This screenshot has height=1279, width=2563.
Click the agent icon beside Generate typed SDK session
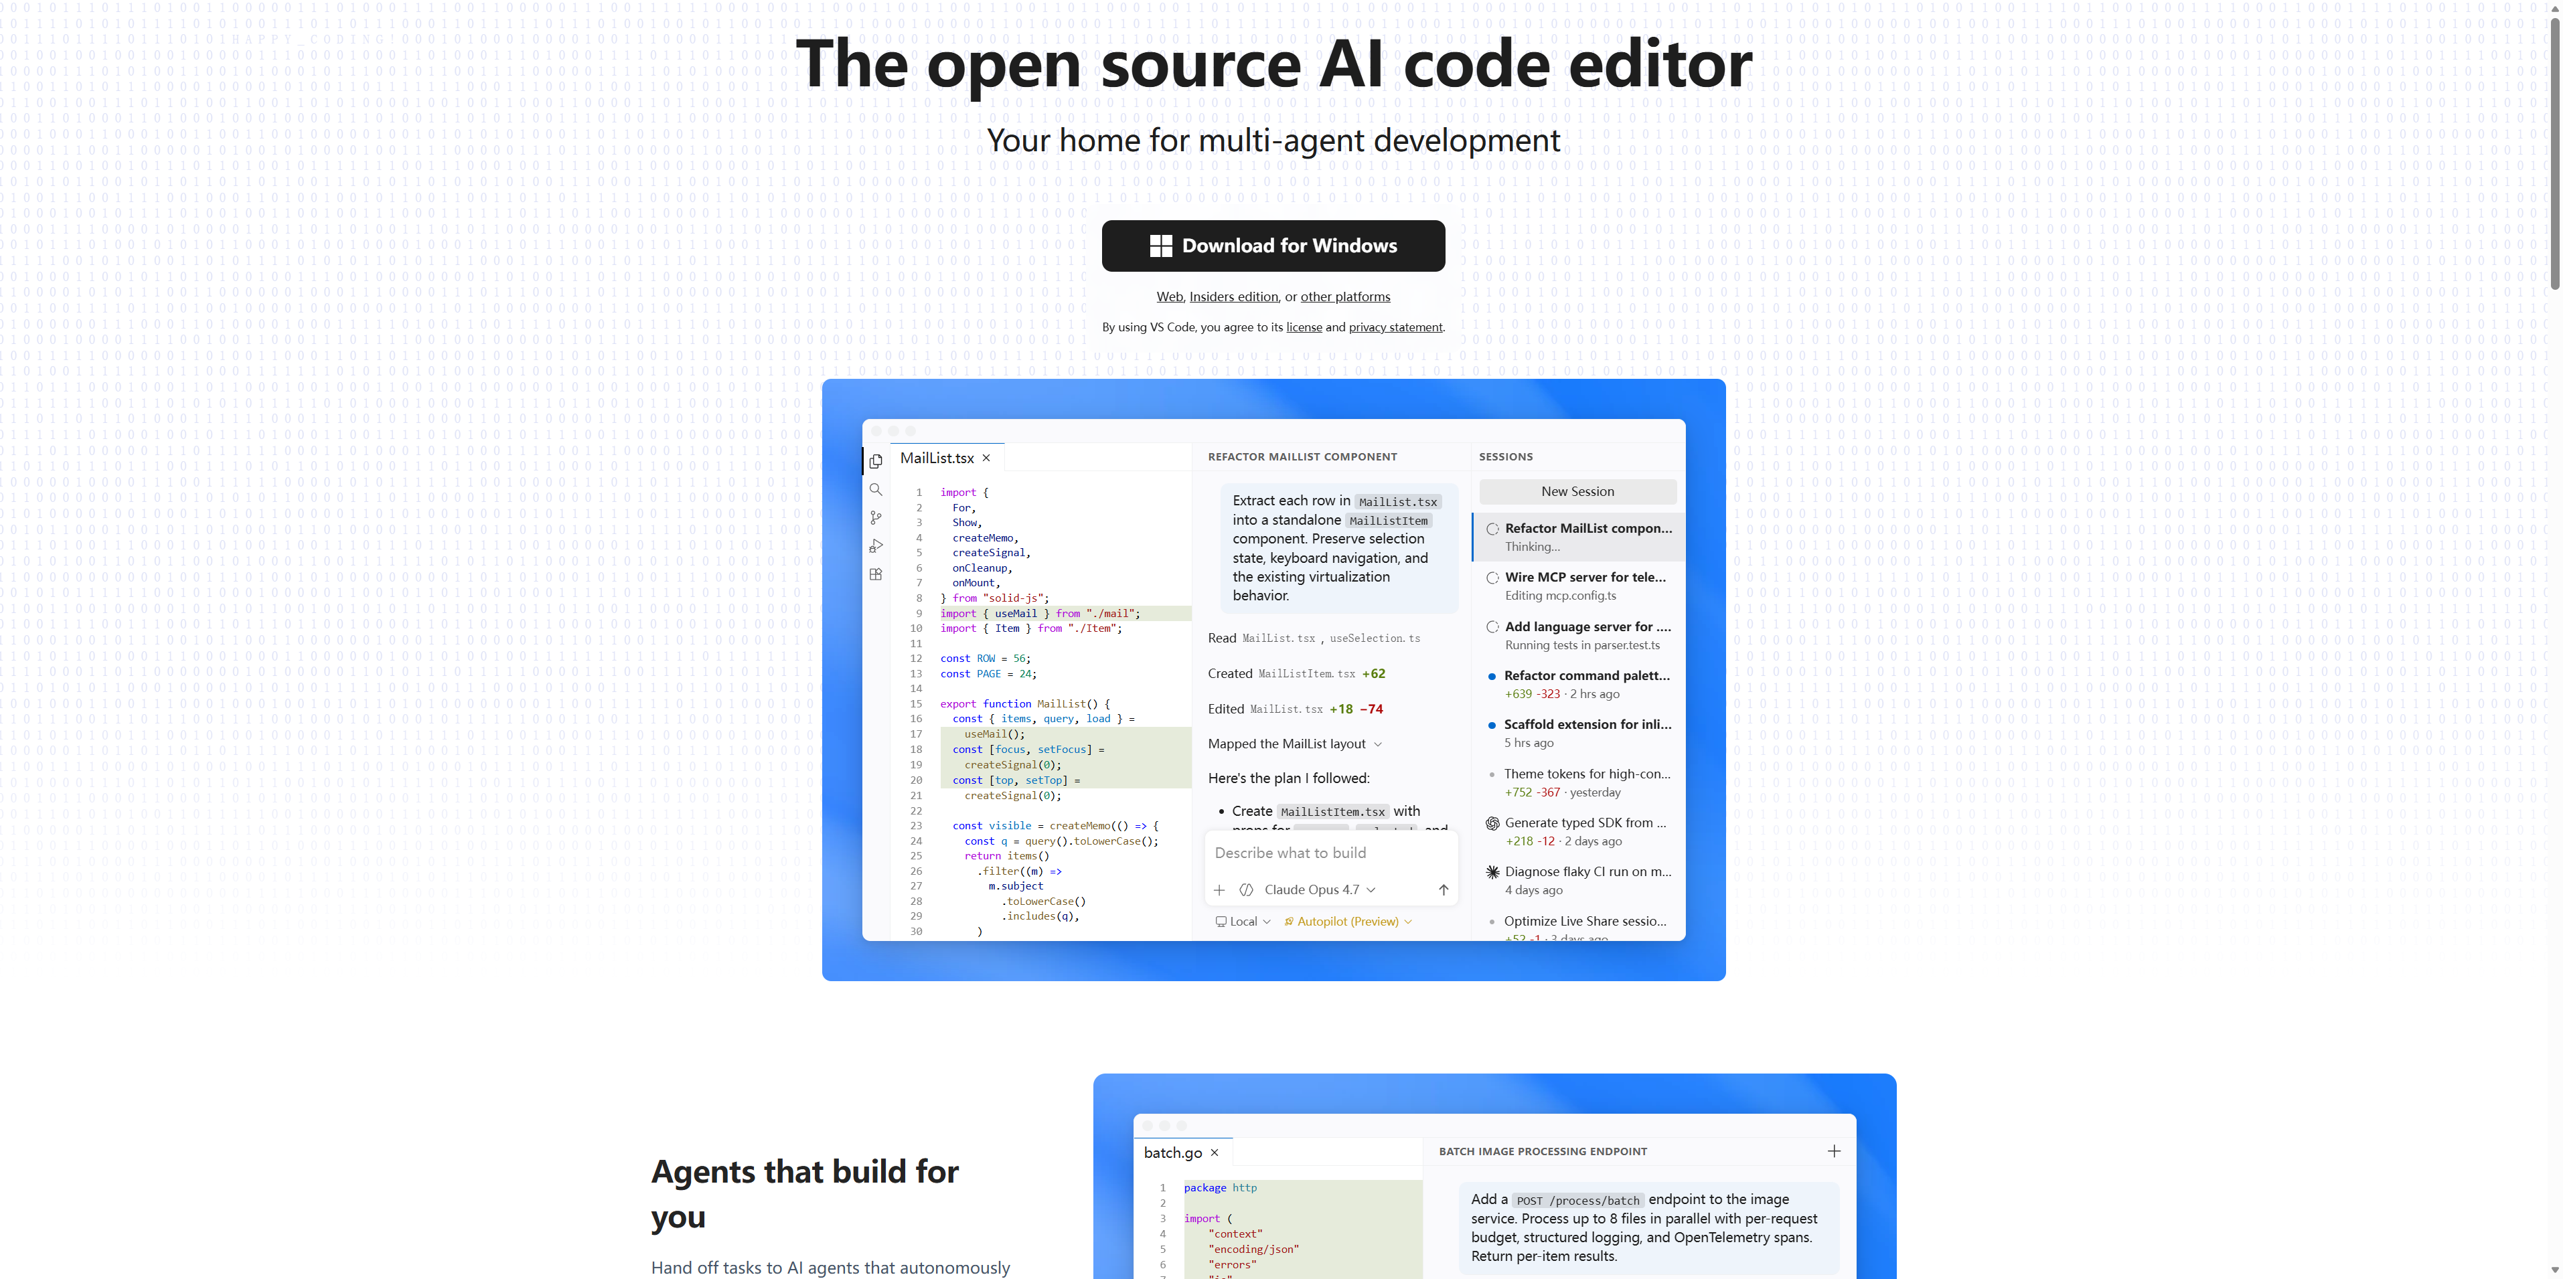1492,823
